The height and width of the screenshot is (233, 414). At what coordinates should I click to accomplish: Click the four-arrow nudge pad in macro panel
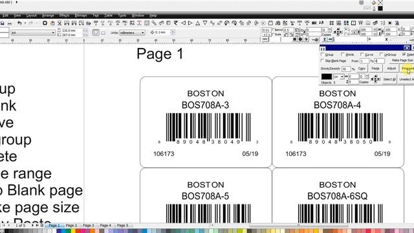tap(375, 79)
